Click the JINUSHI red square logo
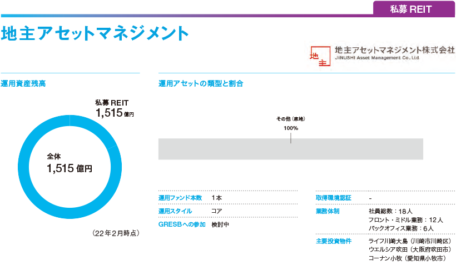 [320, 56]
